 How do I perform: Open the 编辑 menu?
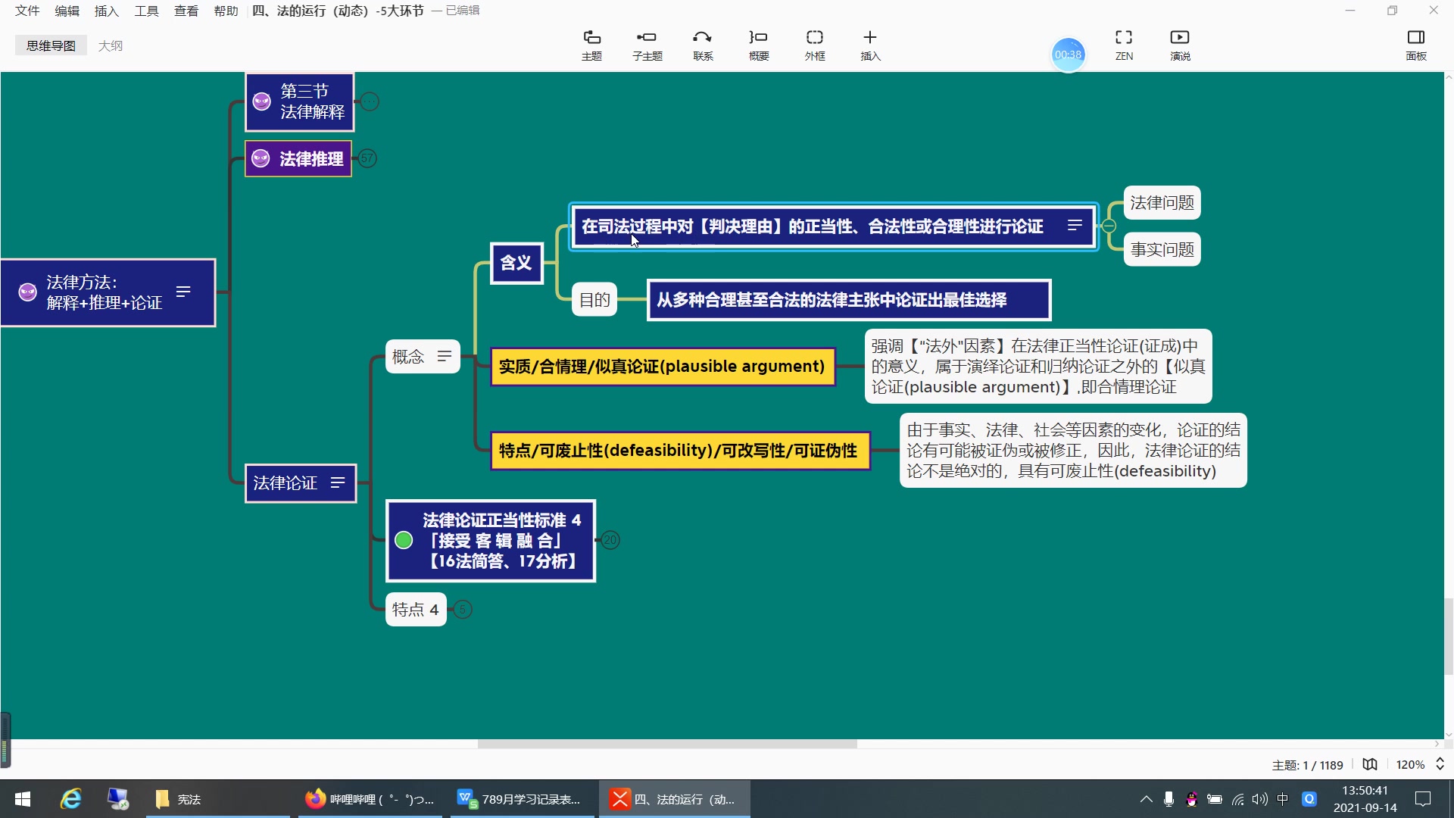tap(67, 11)
